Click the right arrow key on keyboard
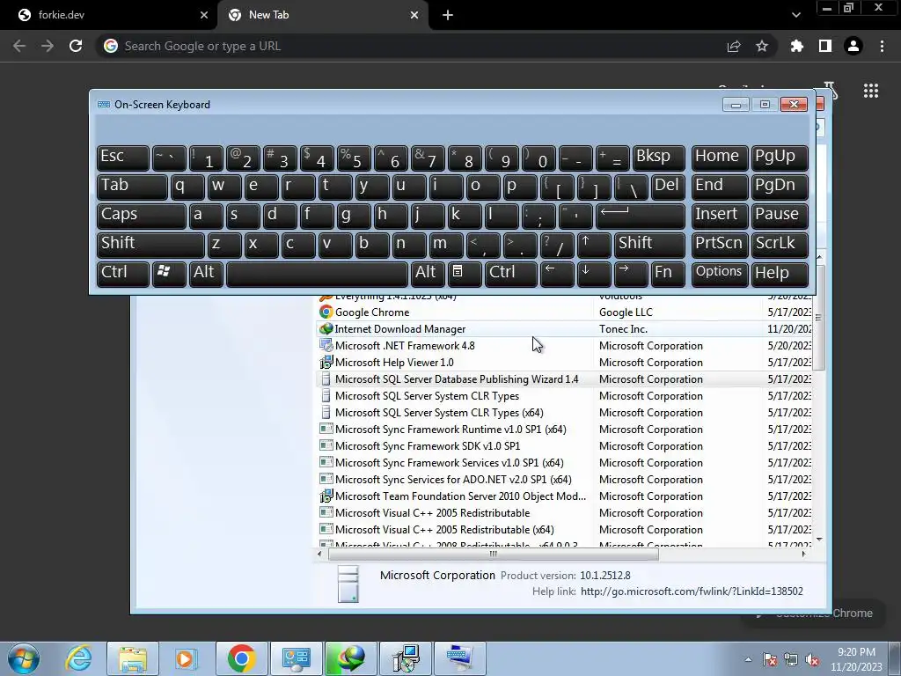 coord(630,274)
